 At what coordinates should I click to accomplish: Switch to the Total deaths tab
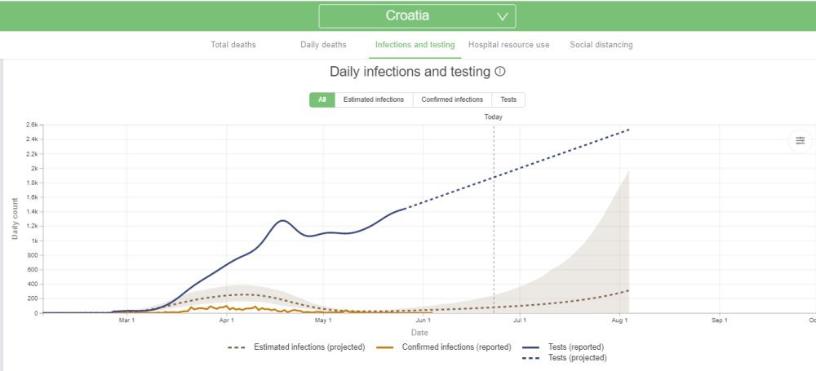tap(233, 45)
